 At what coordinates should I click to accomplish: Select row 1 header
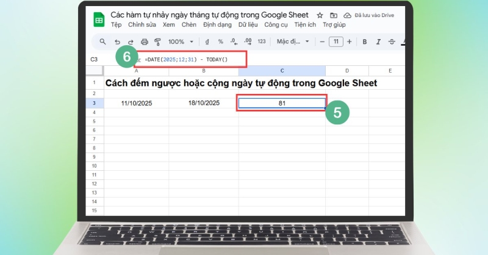point(95,83)
